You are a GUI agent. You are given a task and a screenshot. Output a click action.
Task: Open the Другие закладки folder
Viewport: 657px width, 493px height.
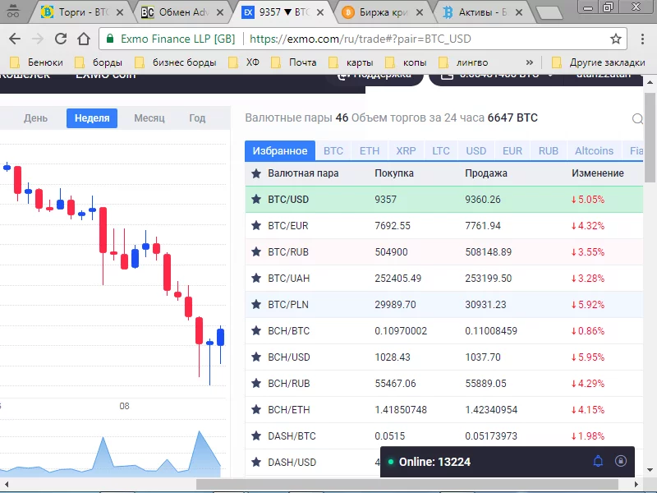599,62
